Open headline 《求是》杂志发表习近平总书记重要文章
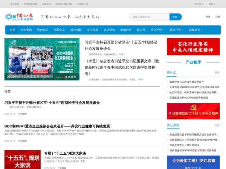 (122, 67)
